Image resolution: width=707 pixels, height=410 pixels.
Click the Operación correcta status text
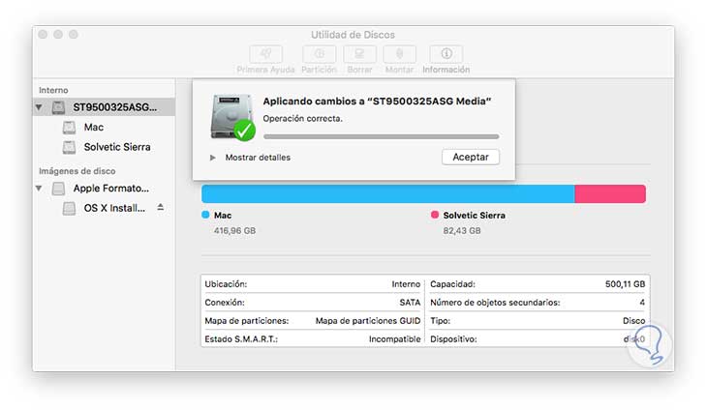(303, 118)
